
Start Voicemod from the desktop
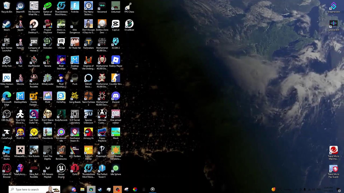pyautogui.click(x=102, y=8)
